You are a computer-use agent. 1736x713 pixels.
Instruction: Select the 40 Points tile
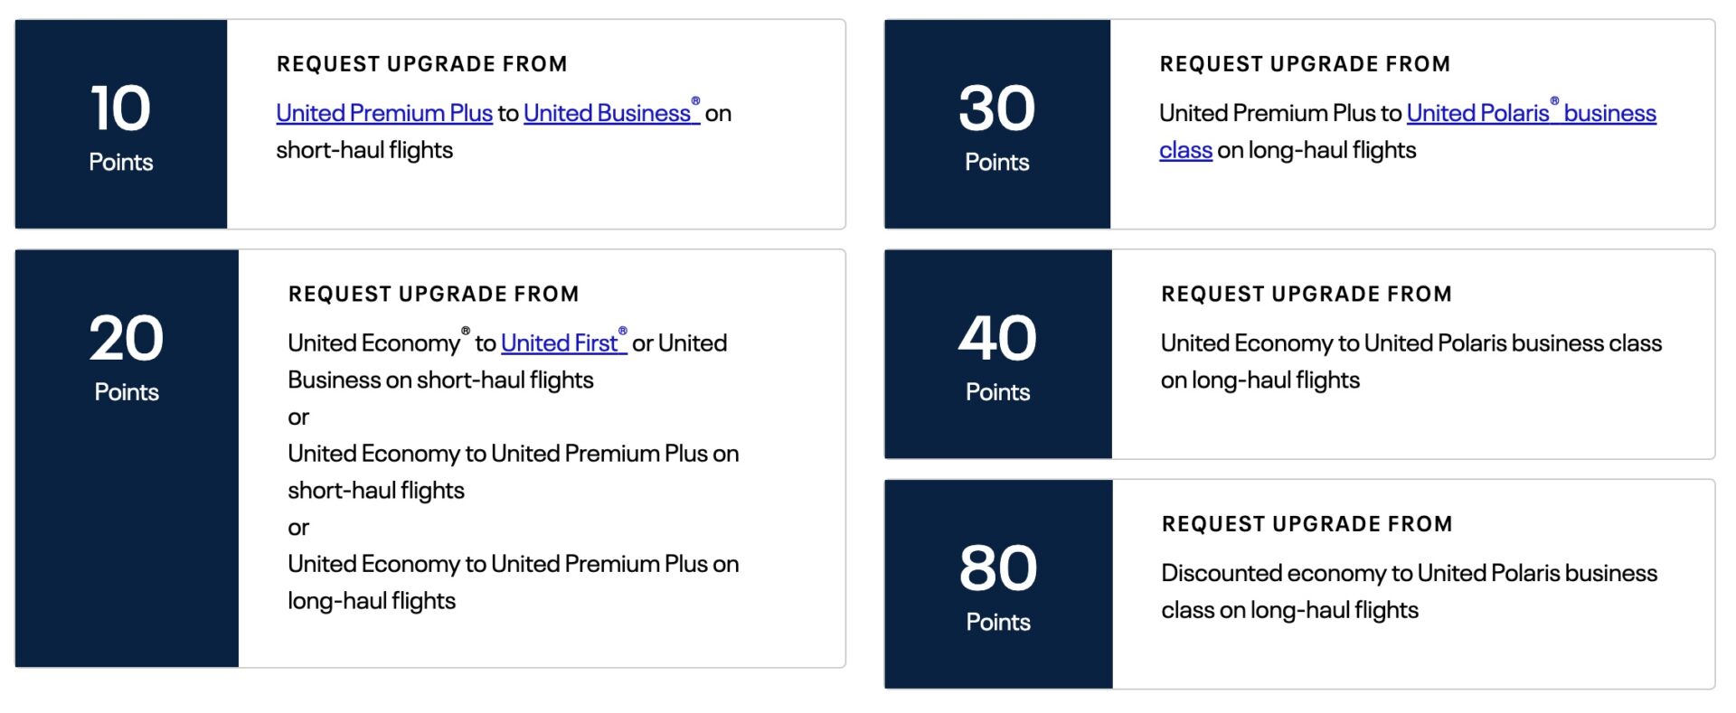(996, 353)
